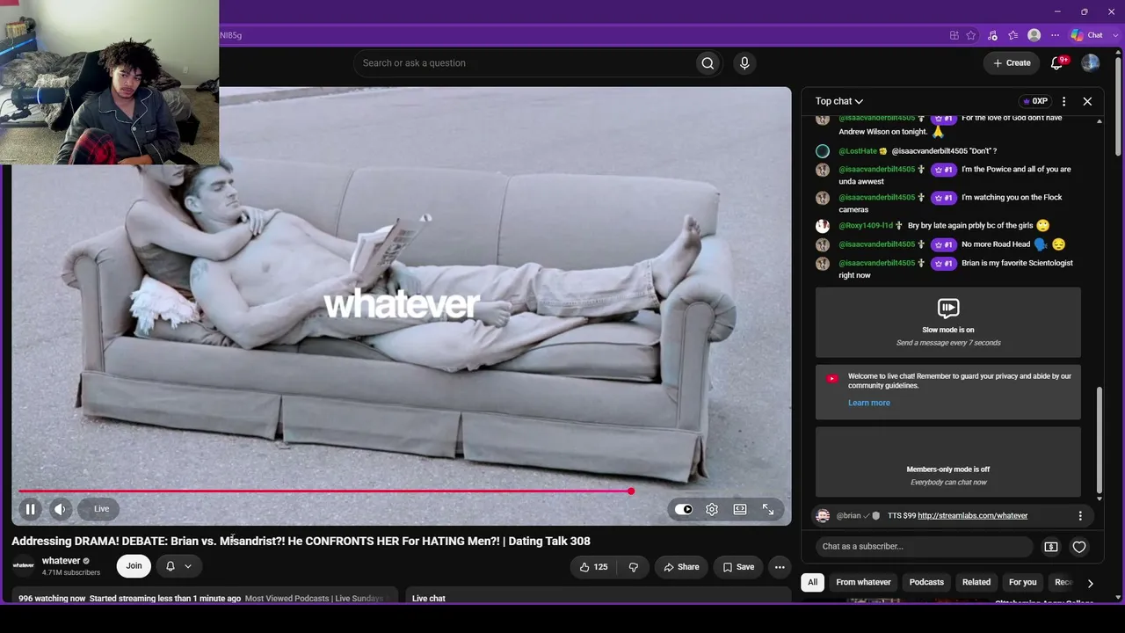Viewport: 1125px width, 633px height.
Task: Click the Live chat heading below video
Action: [429, 599]
